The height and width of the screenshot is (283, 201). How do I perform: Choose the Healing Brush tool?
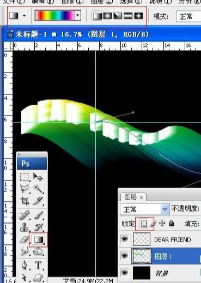pos(24,215)
